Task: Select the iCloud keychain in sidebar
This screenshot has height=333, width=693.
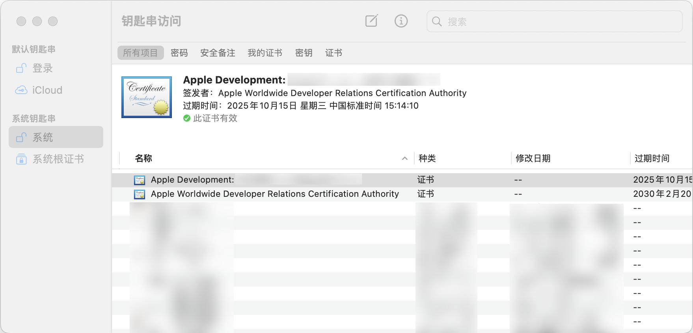Action: point(56,90)
